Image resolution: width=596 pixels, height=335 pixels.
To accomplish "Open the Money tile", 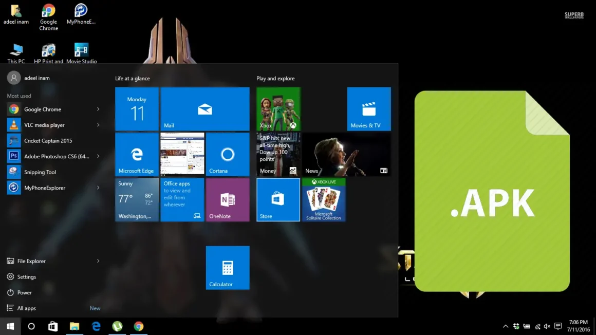I will click(x=278, y=154).
